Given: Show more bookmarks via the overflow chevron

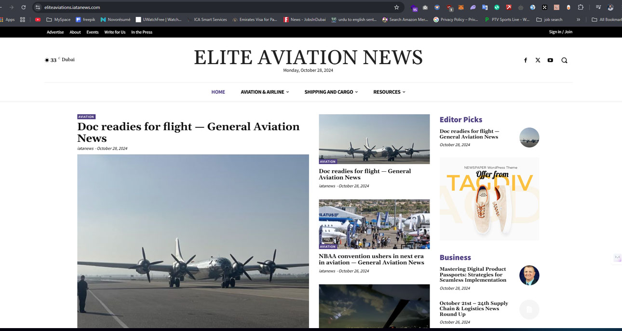Looking at the screenshot, I should pyautogui.click(x=578, y=20).
